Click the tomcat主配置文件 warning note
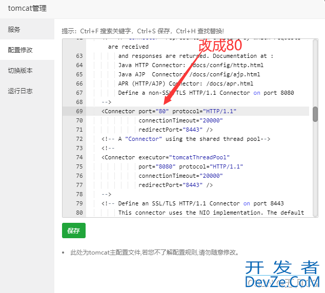 tap(155, 253)
